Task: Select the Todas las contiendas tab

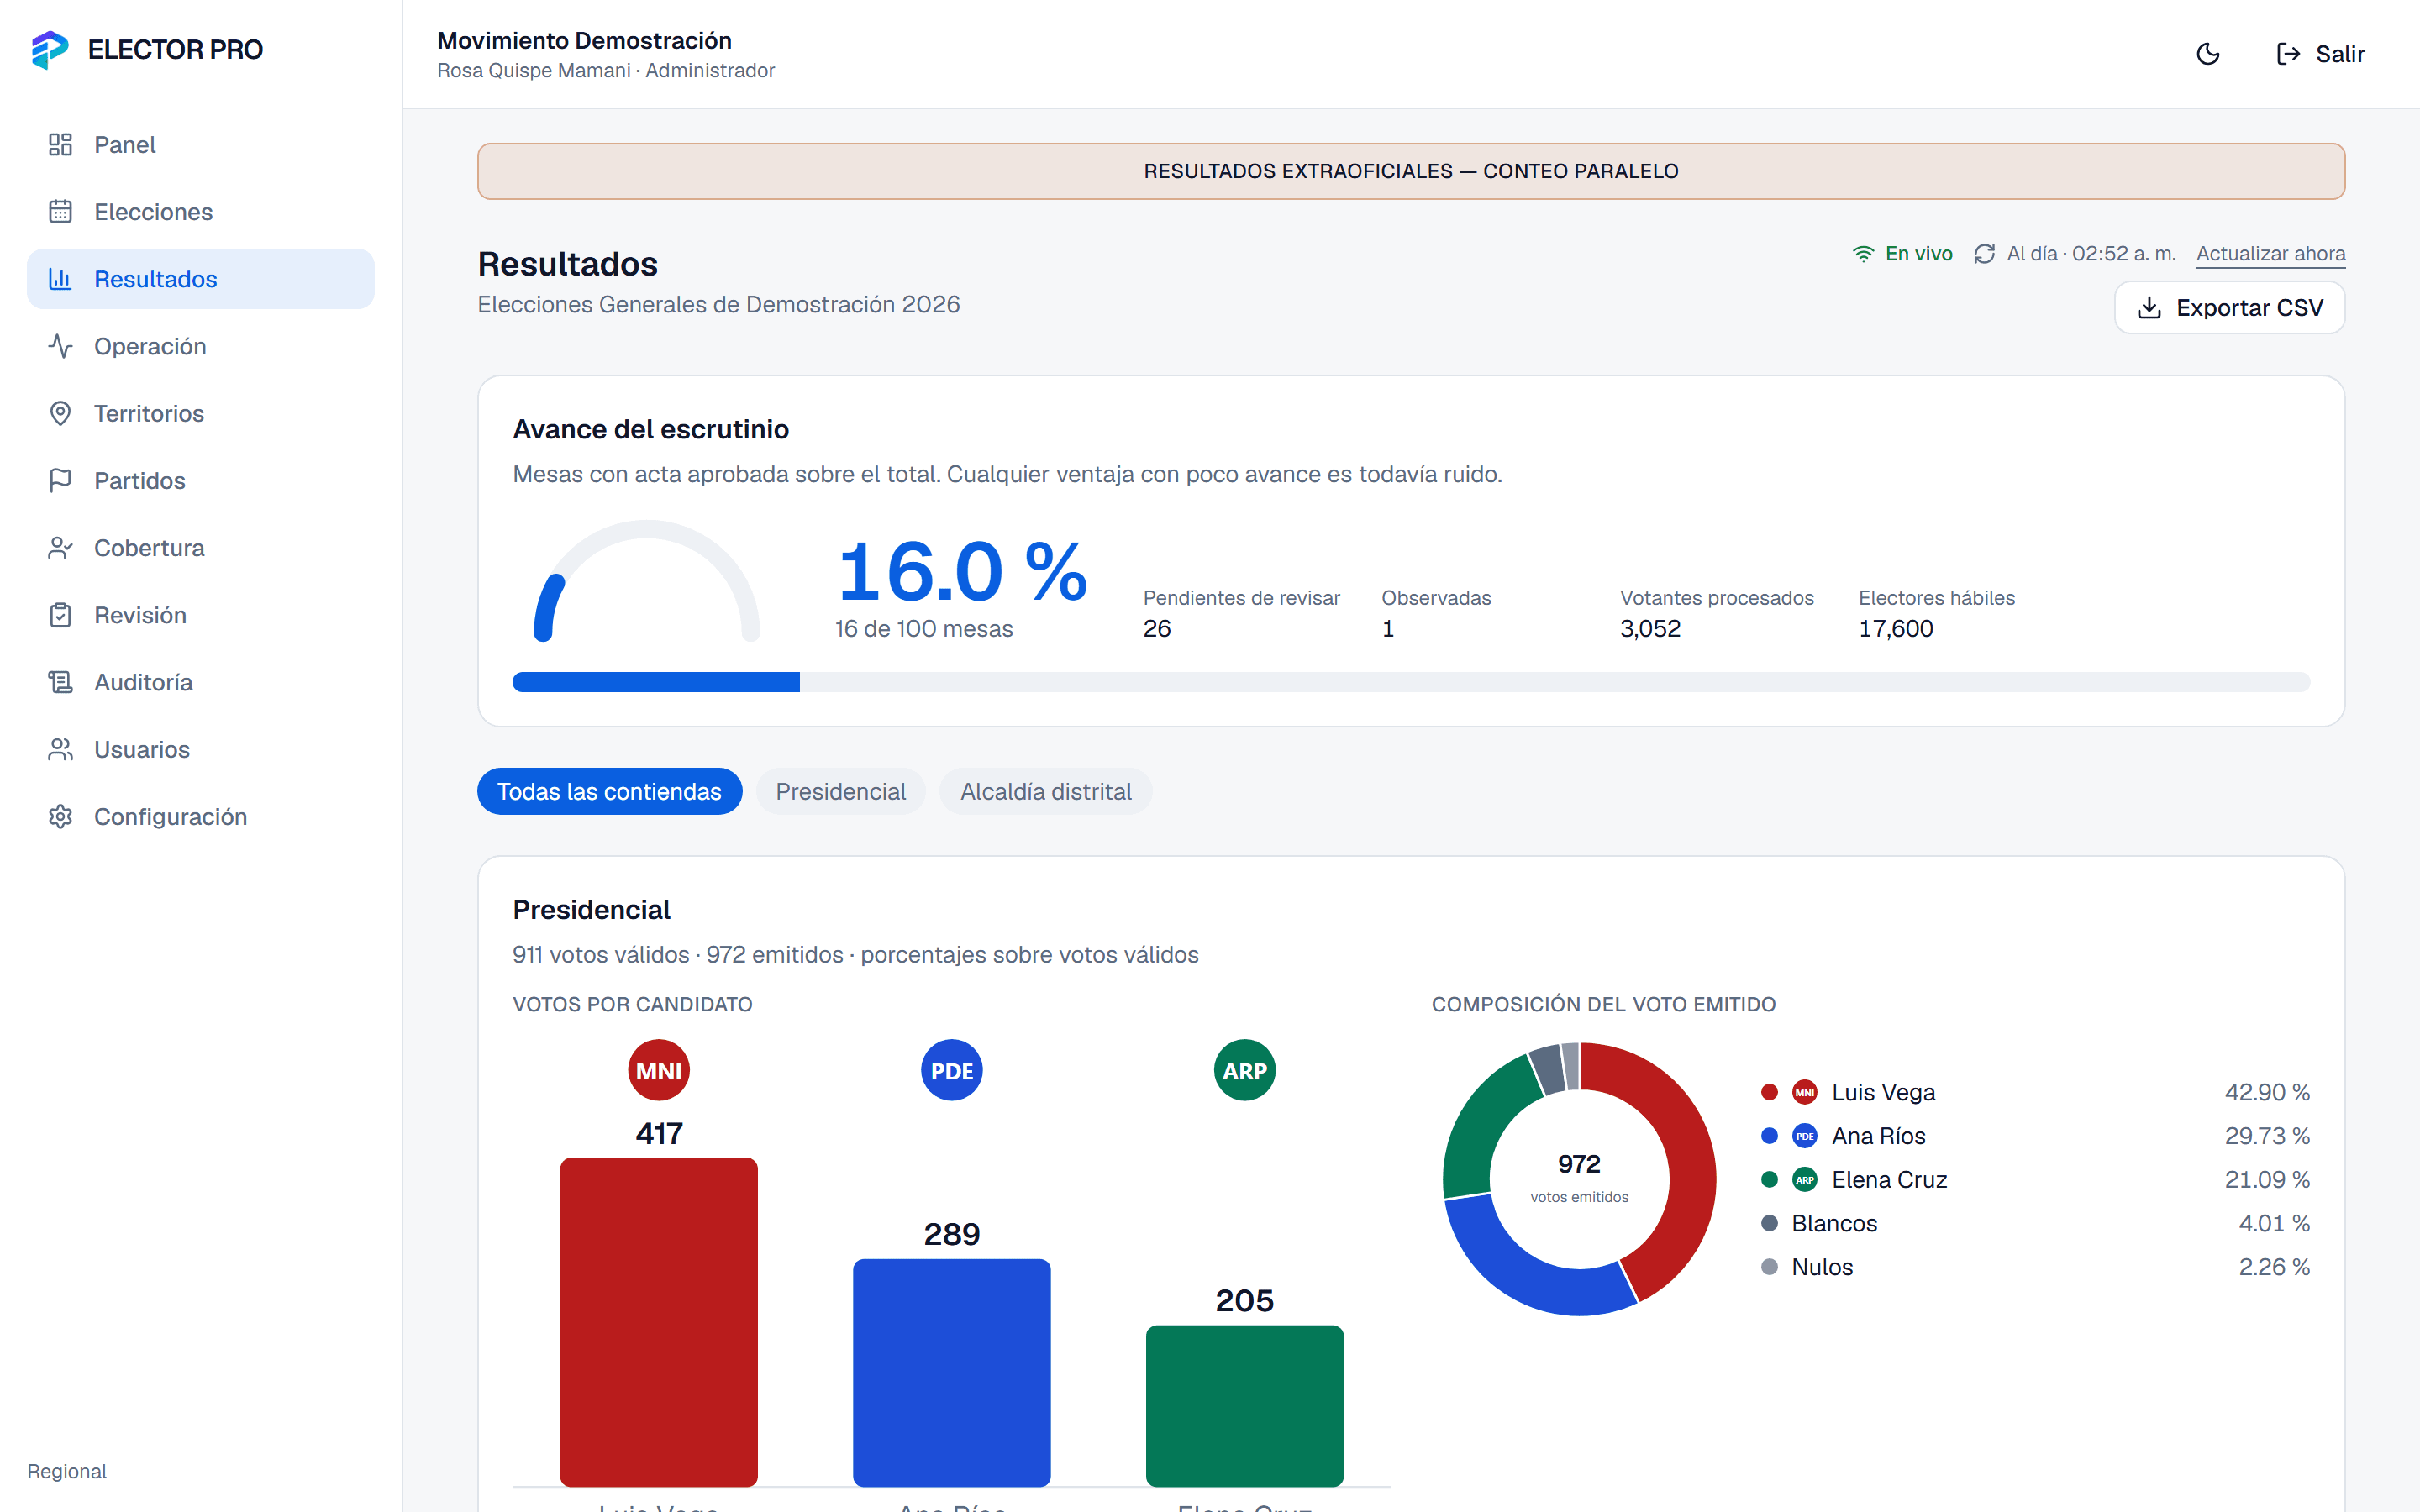Action: pos(609,791)
